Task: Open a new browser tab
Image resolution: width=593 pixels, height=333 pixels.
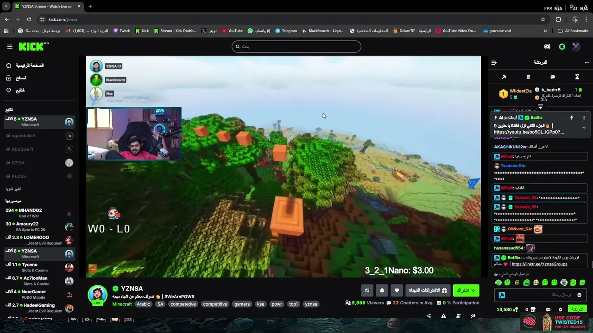Action: (x=90, y=6)
